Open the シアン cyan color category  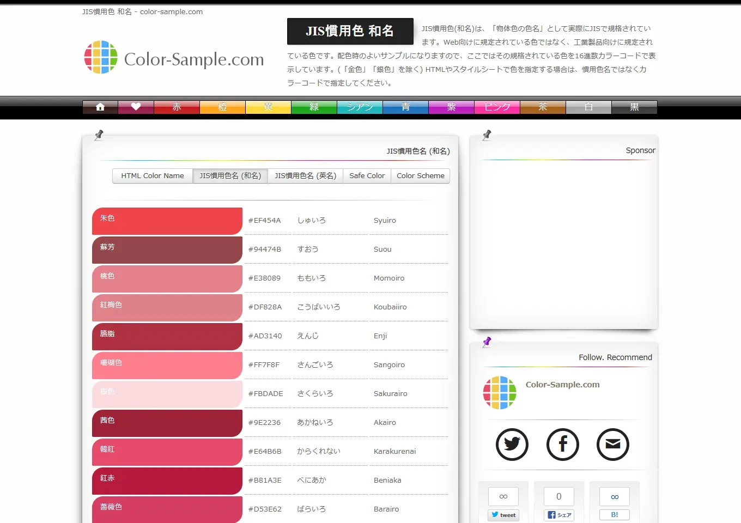360,107
